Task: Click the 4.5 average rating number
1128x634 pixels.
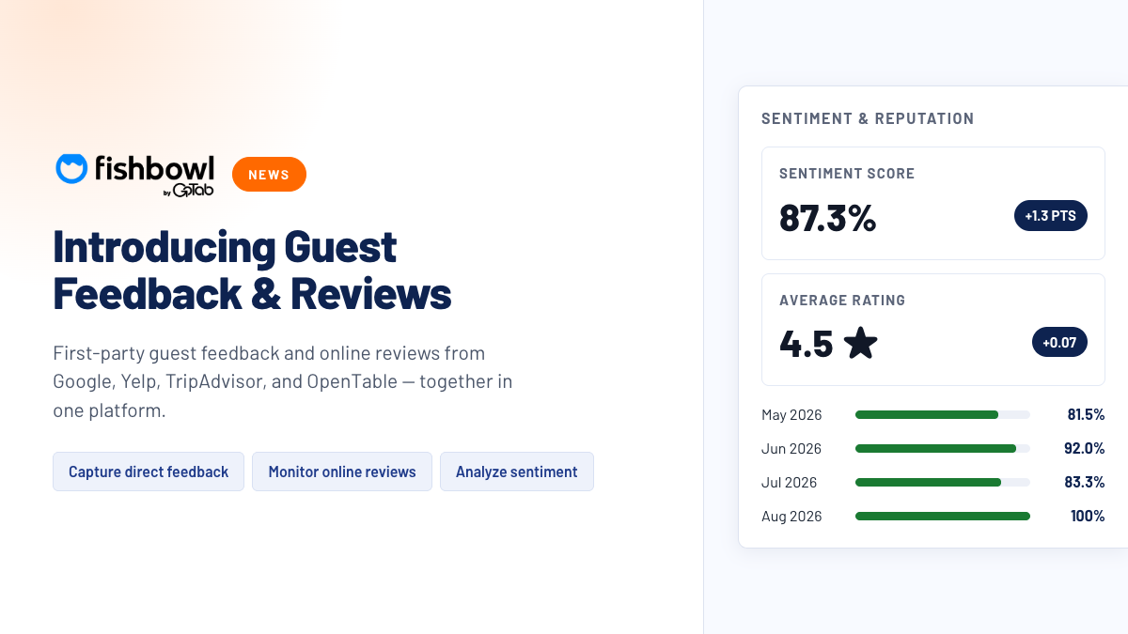Action: [807, 344]
